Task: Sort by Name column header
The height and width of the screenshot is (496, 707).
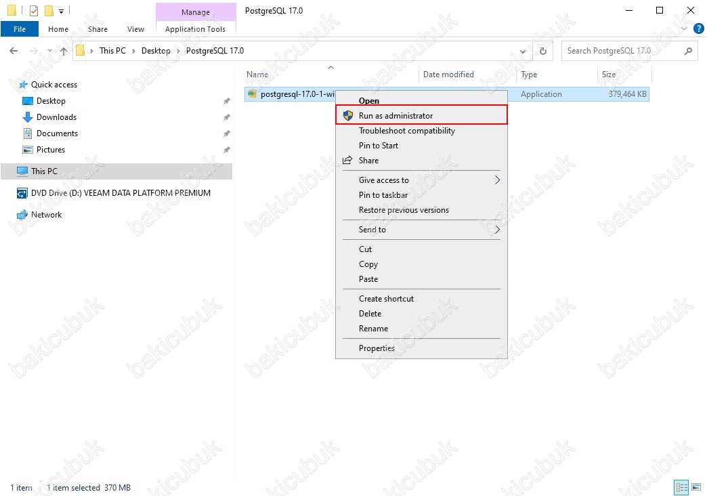Action: click(331, 75)
